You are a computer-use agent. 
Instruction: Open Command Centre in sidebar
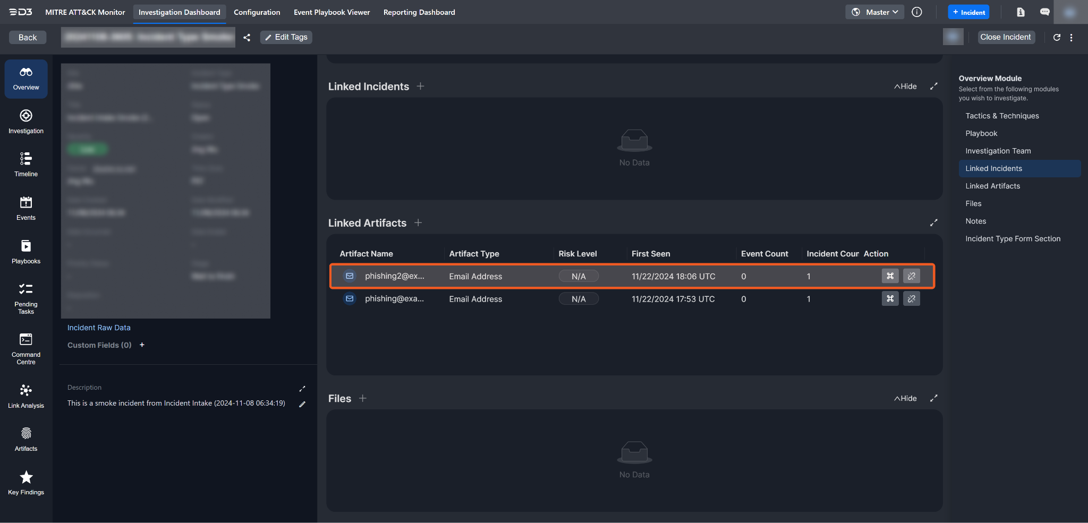pos(26,348)
